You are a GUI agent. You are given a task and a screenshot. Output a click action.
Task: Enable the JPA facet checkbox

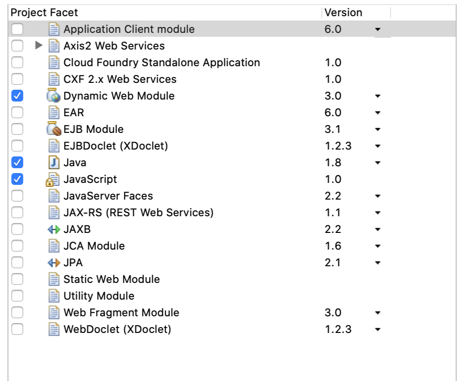click(x=17, y=262)
